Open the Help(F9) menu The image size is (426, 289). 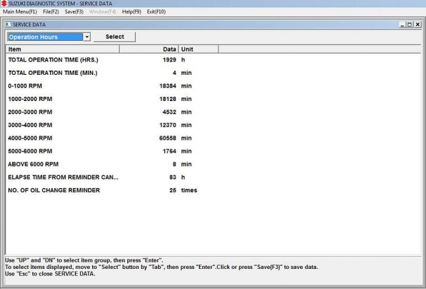pyautogui.click(x=131, y=12)
